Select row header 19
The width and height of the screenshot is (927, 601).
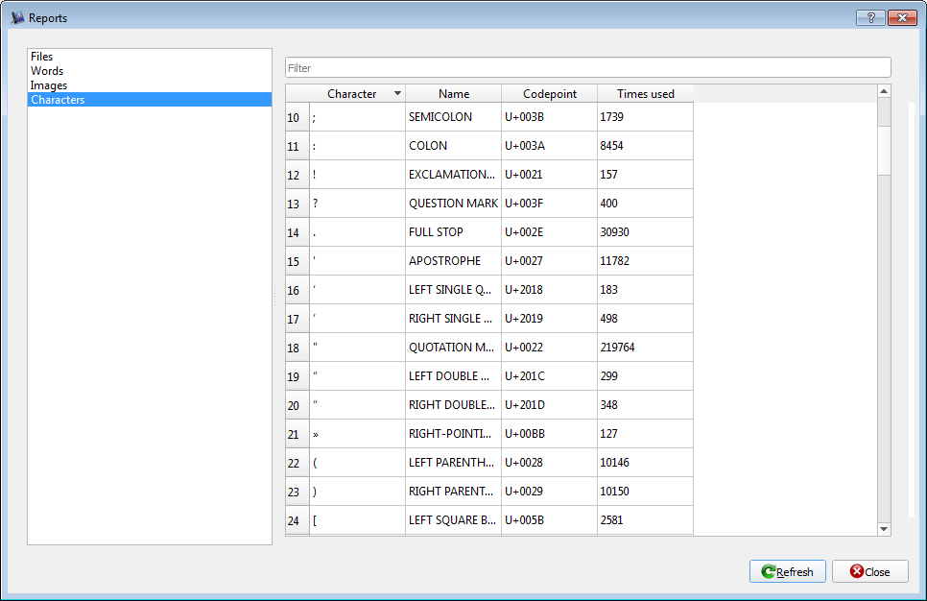[297, 376]
